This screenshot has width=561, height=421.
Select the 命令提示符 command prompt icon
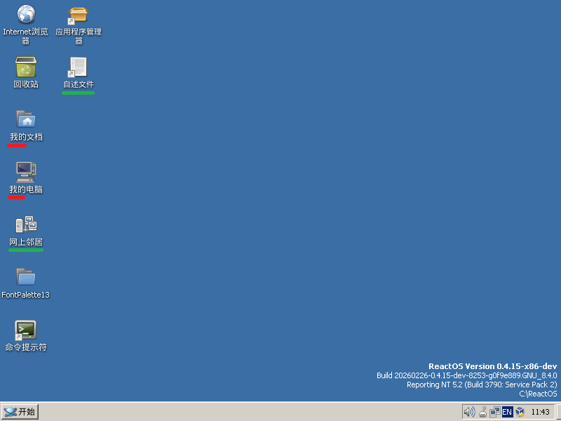click(x=26, y=330)
